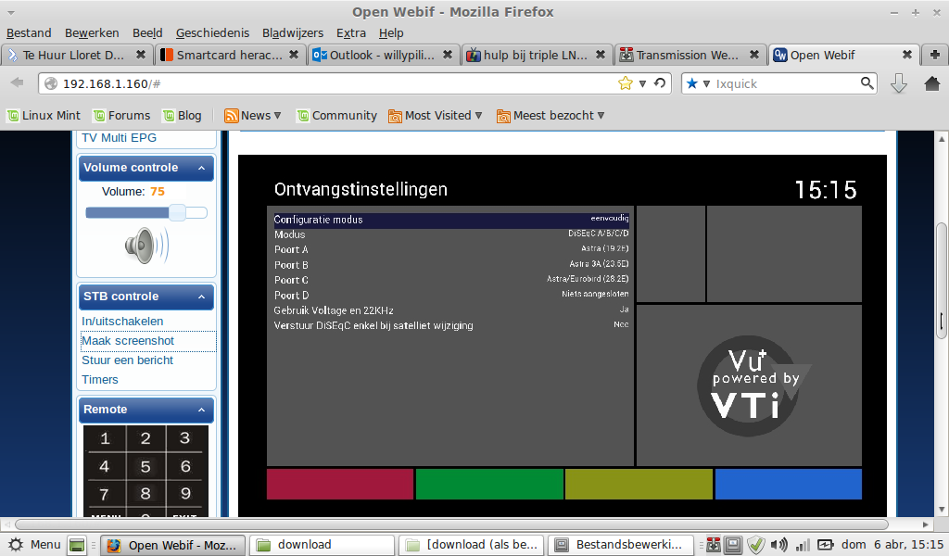949x556 pixels.
Task: Click the Stuur een bericht link
Action: pos(127,360)
